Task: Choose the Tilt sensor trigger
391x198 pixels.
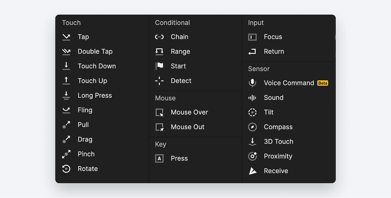Action: pyautogui.click(x=269, y=112)
